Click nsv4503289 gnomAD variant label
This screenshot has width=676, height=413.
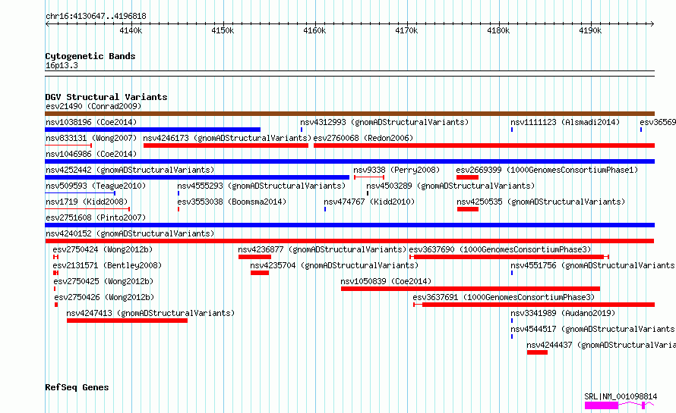pyautogui.click(x=450, y=186)
